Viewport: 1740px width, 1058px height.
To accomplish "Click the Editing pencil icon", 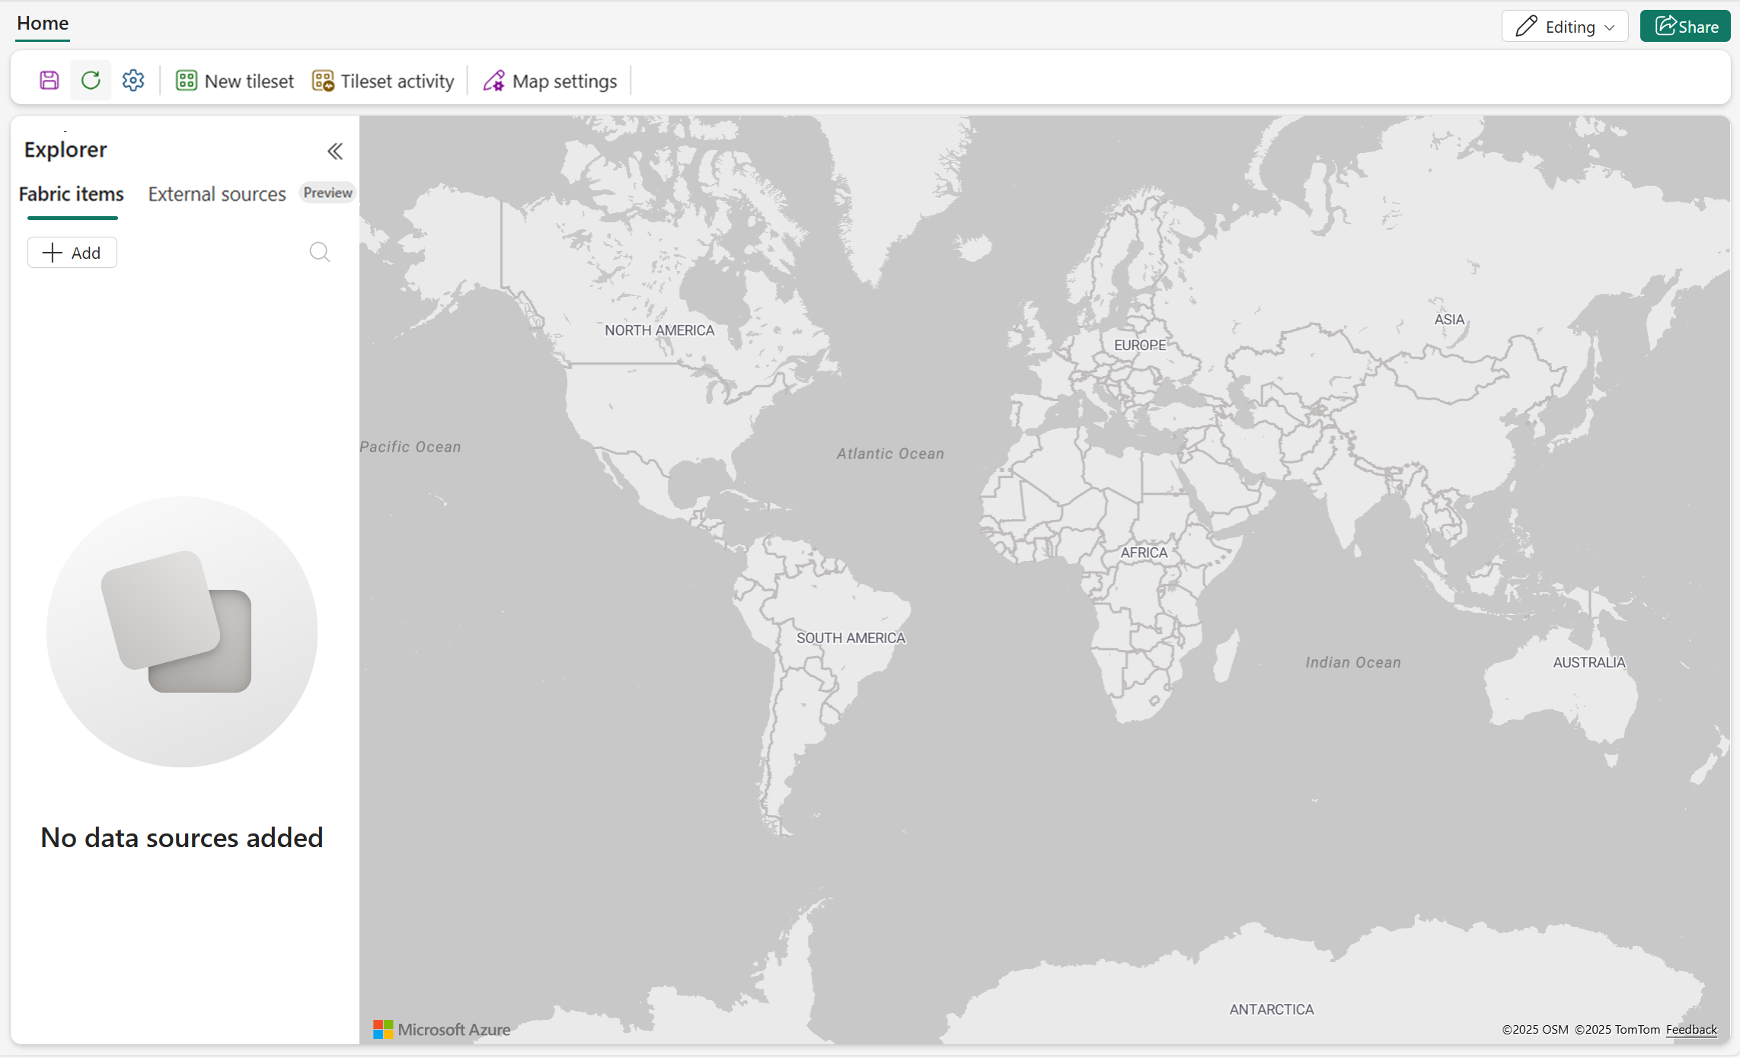I will [x=1526, y=25].
